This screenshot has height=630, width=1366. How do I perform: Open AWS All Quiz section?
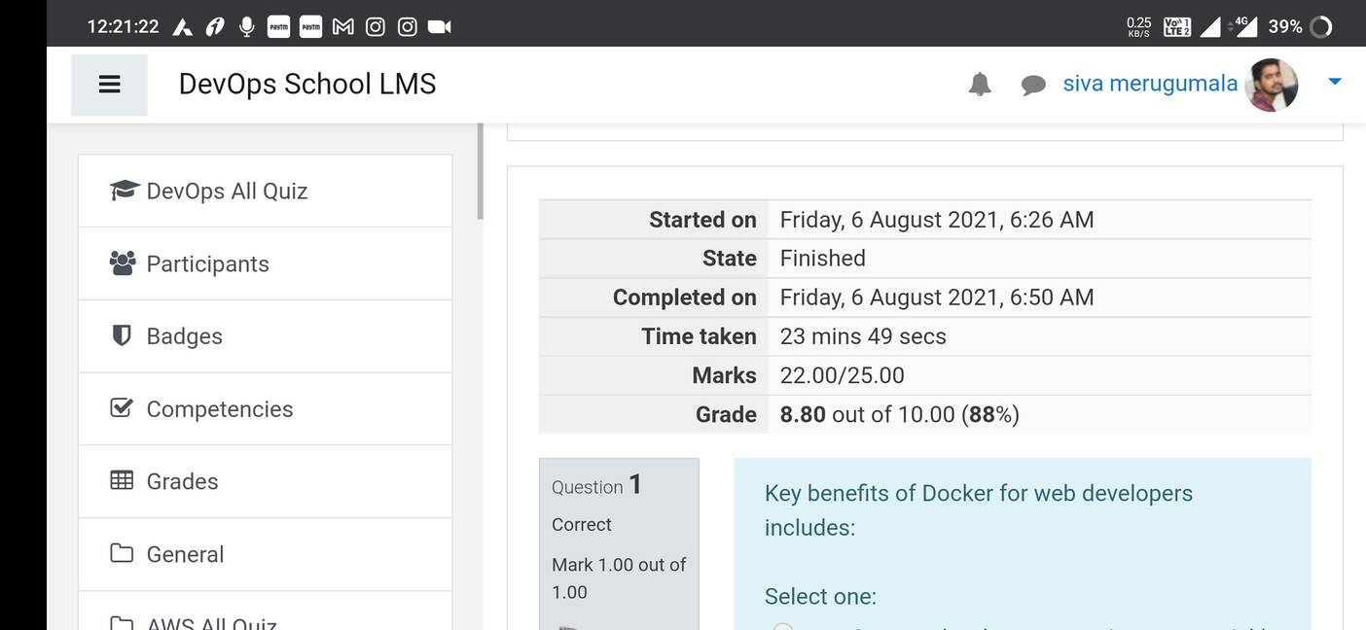[211, 622]
